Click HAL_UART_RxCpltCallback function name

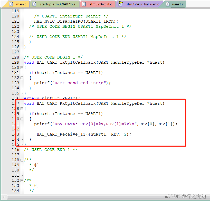coord(66,103)
